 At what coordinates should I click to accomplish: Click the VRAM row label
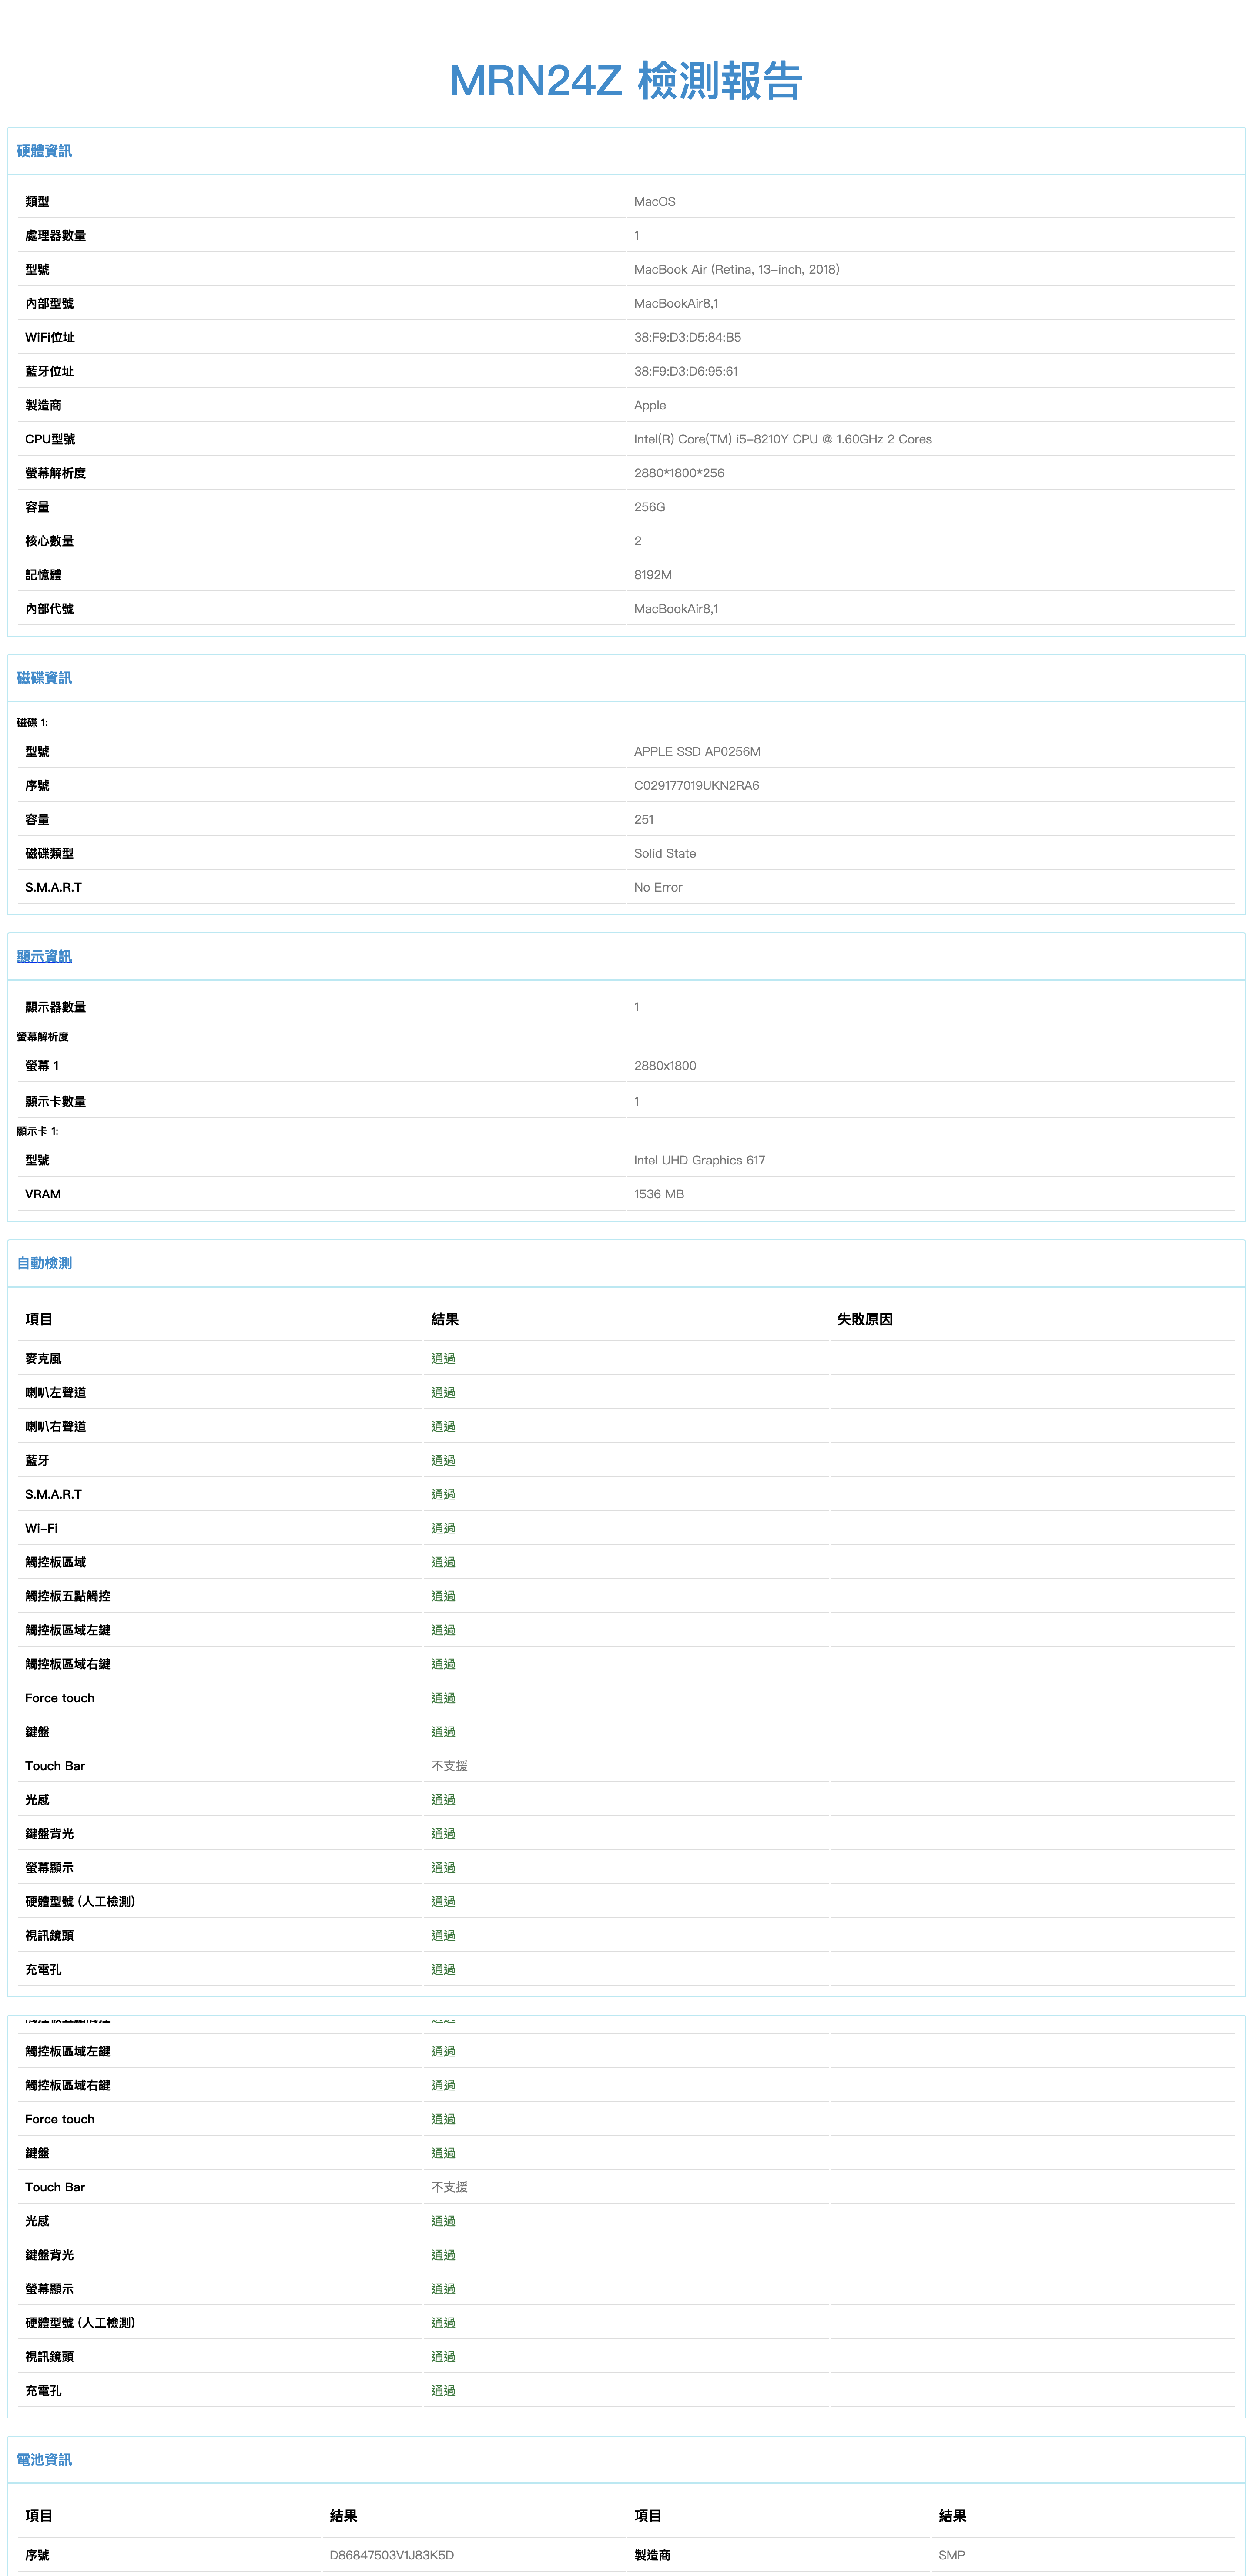43,1195
